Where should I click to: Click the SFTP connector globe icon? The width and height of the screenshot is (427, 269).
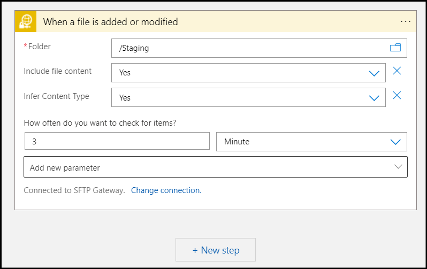(x=26, y=21)
